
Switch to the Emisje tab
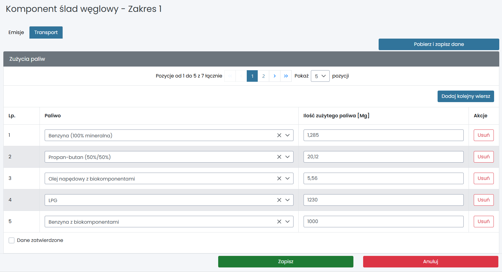(x=16, y=33)
